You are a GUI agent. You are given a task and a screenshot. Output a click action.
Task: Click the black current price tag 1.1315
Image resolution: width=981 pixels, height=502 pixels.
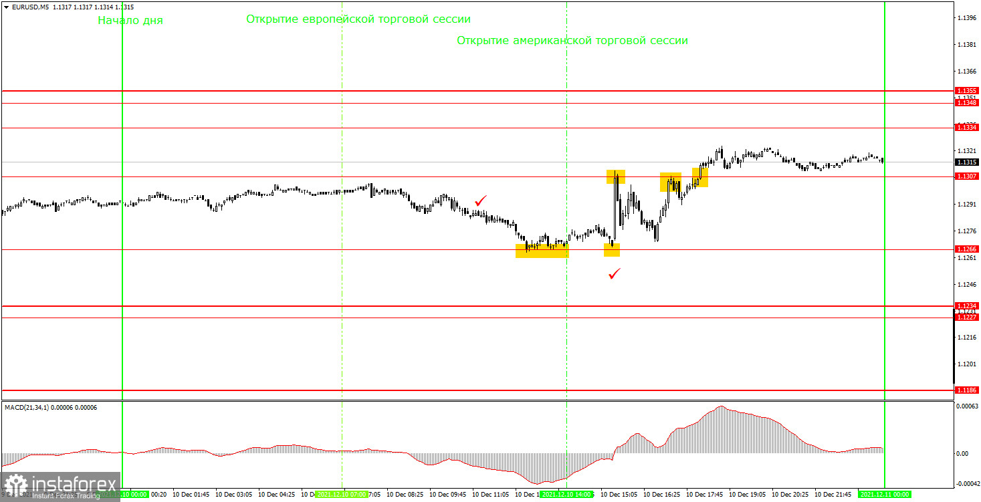(967, 162)
